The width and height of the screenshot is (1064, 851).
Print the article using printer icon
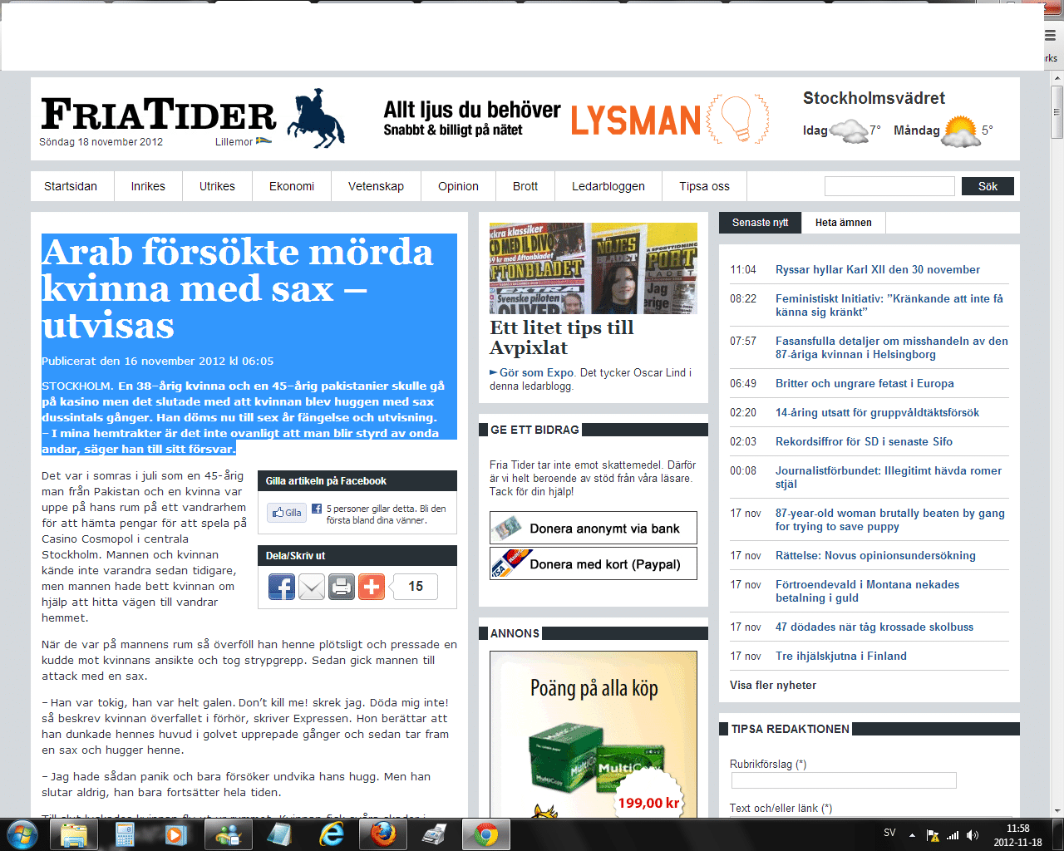(x=342, y=587)
